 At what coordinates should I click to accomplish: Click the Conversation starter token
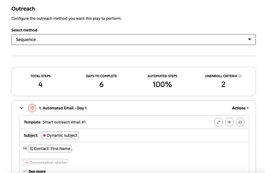[46, 162]
